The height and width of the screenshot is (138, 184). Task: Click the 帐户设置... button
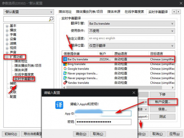pos(162,102)
